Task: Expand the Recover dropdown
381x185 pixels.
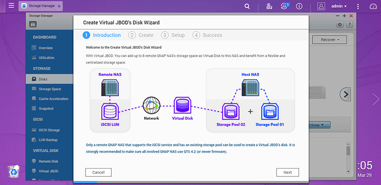Action: click(330, 40)
